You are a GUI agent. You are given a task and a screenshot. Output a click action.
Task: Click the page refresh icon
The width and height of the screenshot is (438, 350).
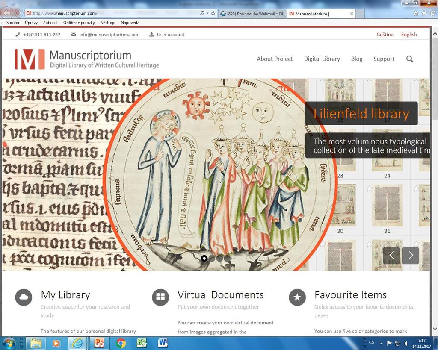(x=213, y=13)
